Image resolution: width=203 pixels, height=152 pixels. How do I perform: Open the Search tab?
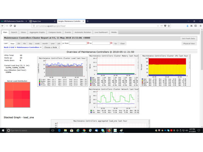(x=14, y=32)
